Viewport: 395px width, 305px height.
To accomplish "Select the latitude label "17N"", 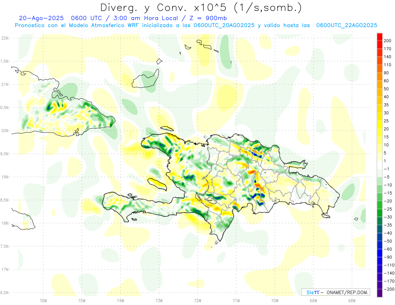I will coord(5,269).
